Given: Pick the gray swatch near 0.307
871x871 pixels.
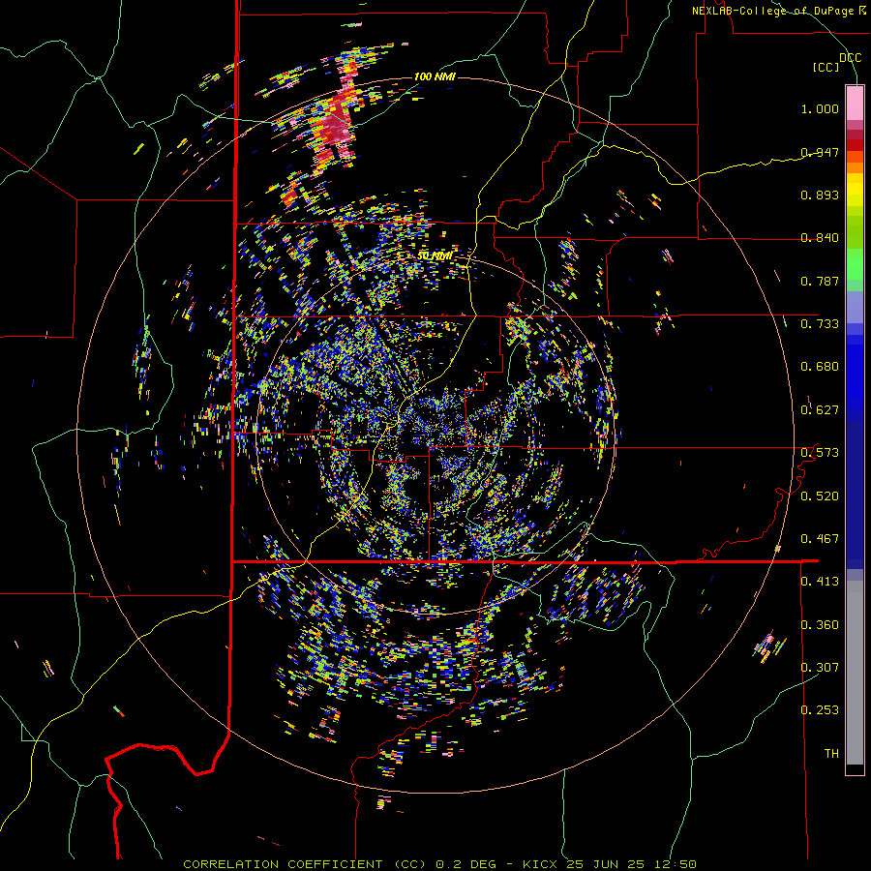Looking at the screenshot, I should [855, 673].
